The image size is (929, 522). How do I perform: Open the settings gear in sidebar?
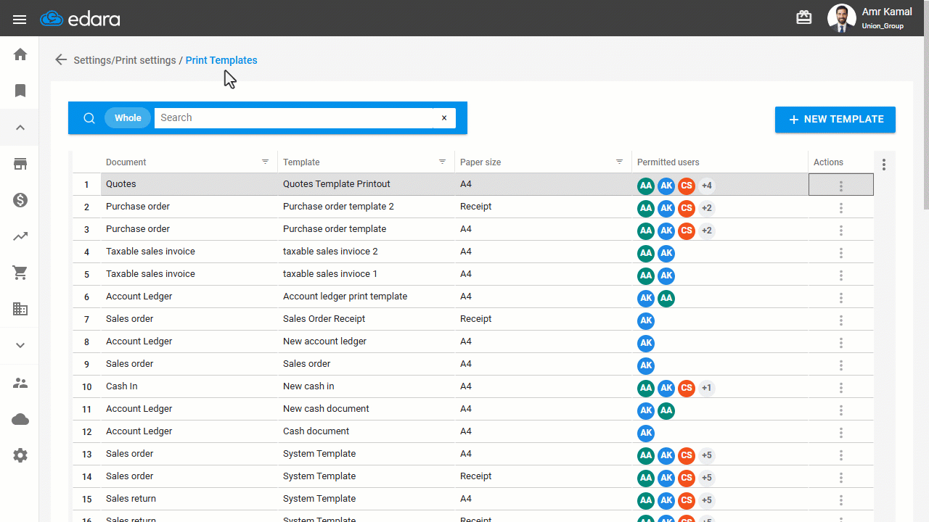[x=20, y=455]
